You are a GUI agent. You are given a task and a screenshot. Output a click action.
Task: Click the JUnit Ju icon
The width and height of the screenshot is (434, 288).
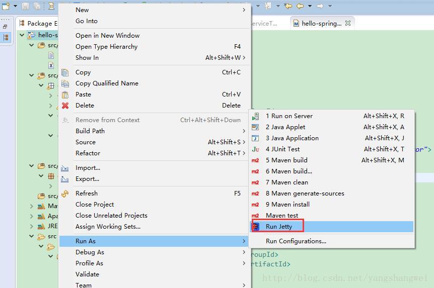point(255,149)
